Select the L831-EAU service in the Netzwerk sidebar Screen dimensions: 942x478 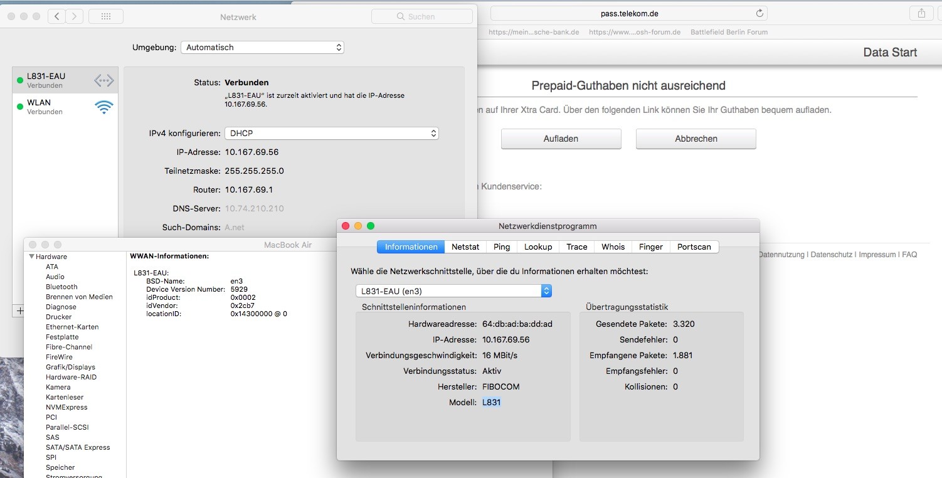[x=65, y=80]
